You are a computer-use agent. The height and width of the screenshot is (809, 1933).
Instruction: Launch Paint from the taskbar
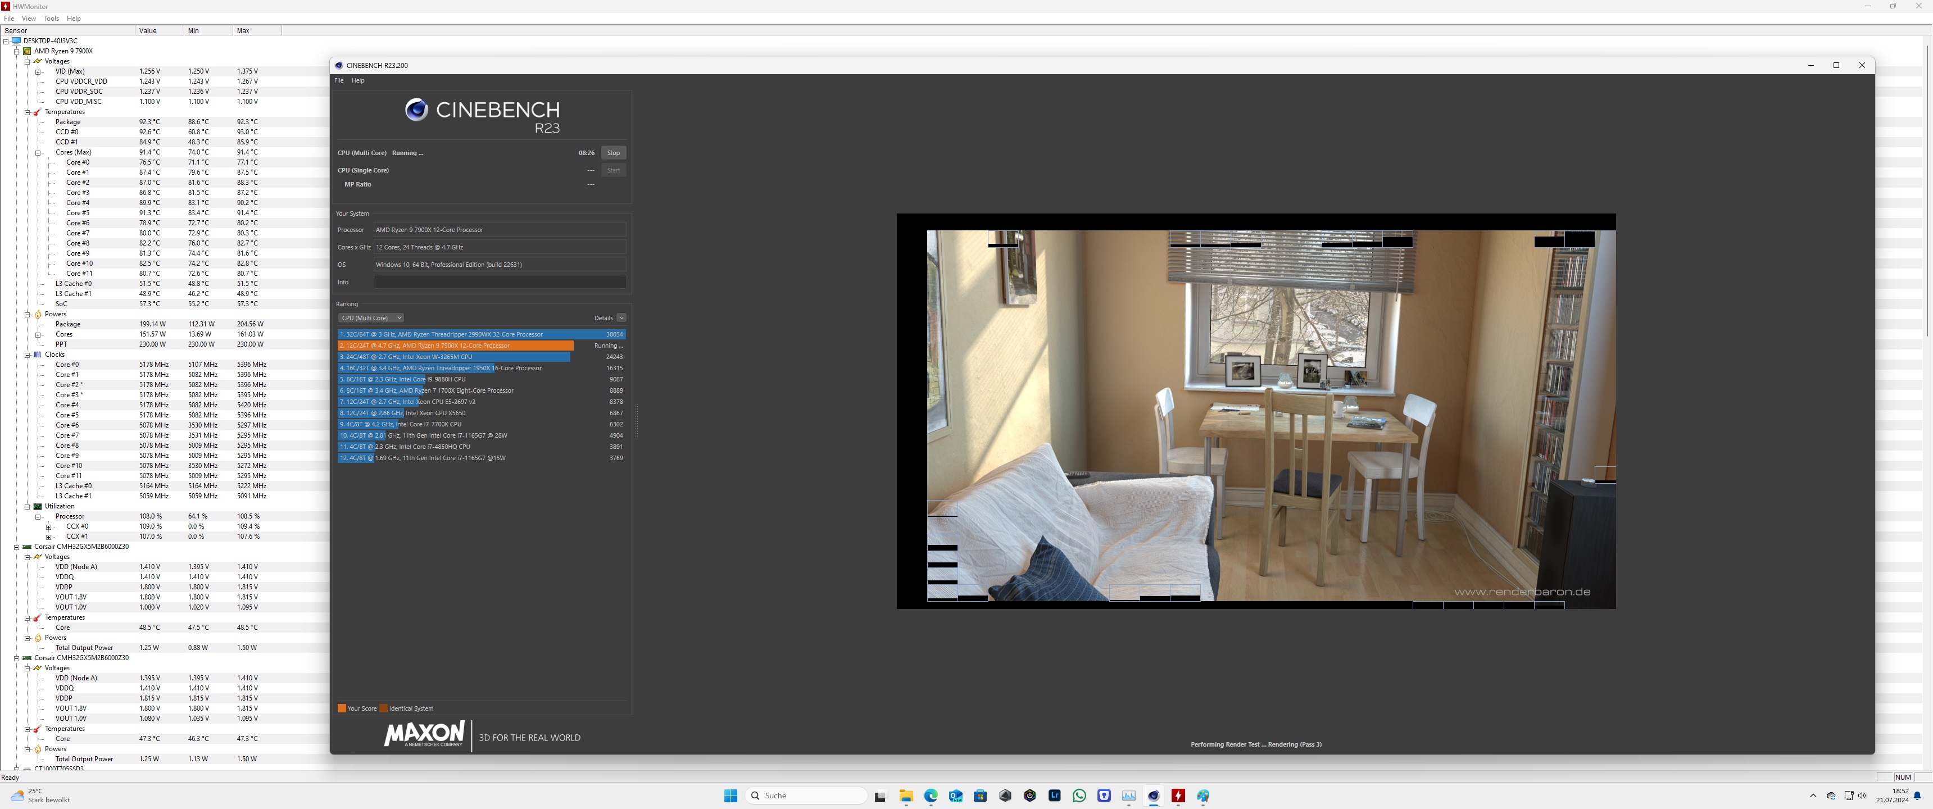(x=1203, y=796)
